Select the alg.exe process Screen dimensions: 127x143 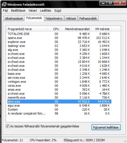59,50
